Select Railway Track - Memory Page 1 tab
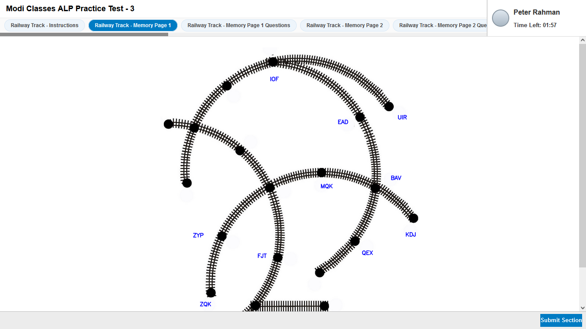This screenshot has width=586, height=329. (133, 25)
